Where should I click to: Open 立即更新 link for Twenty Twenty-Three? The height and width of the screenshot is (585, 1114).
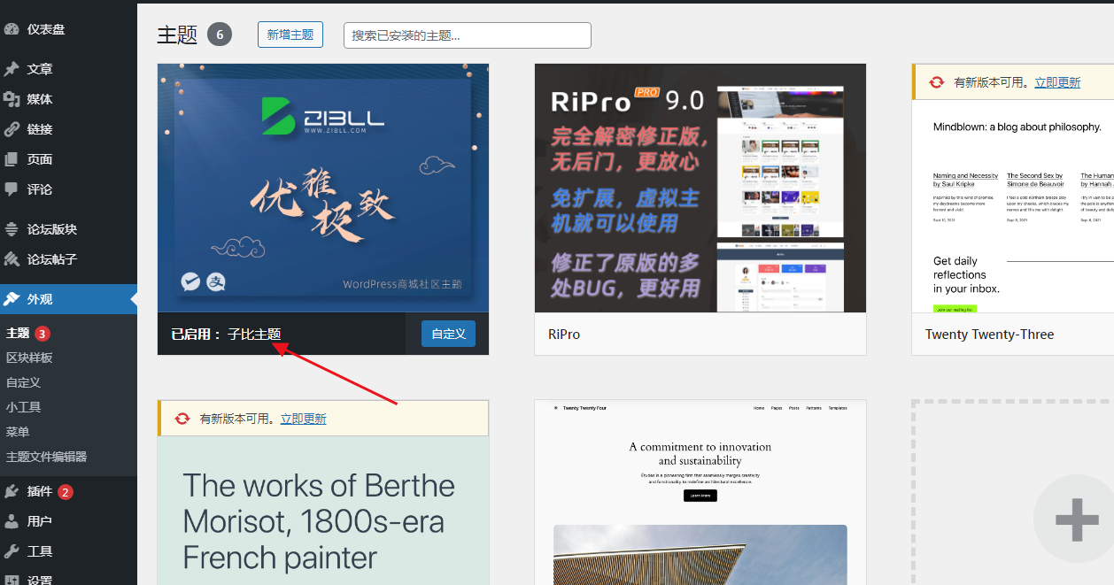1058,81
